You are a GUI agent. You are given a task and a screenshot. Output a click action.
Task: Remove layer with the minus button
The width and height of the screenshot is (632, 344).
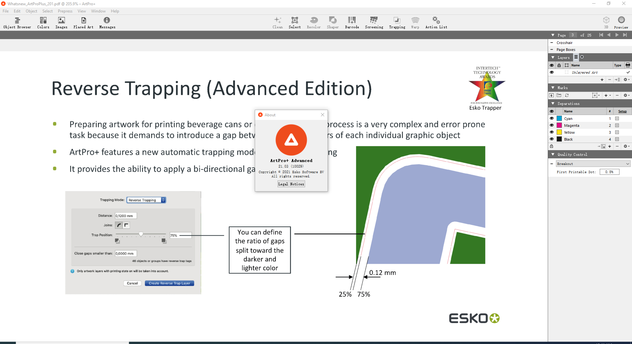coord(610,80)
